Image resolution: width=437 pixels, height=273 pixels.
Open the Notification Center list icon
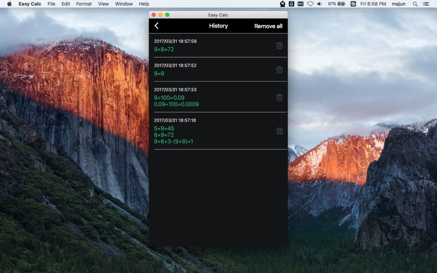pyautogui.click(x=426, y=4)
